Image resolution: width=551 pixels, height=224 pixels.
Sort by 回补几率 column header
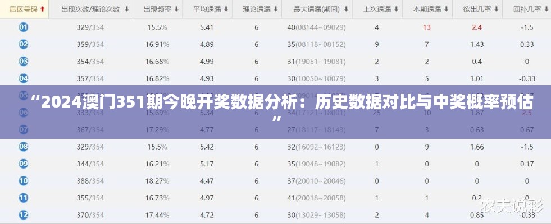click(x=527, y=10)
